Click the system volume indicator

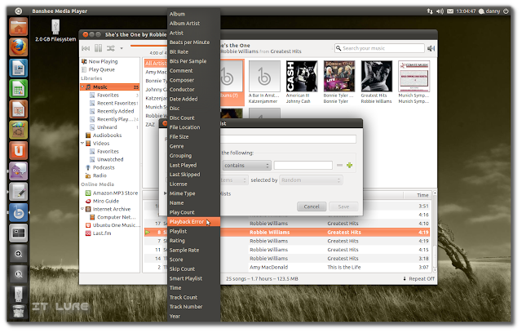tap(440, 11)
